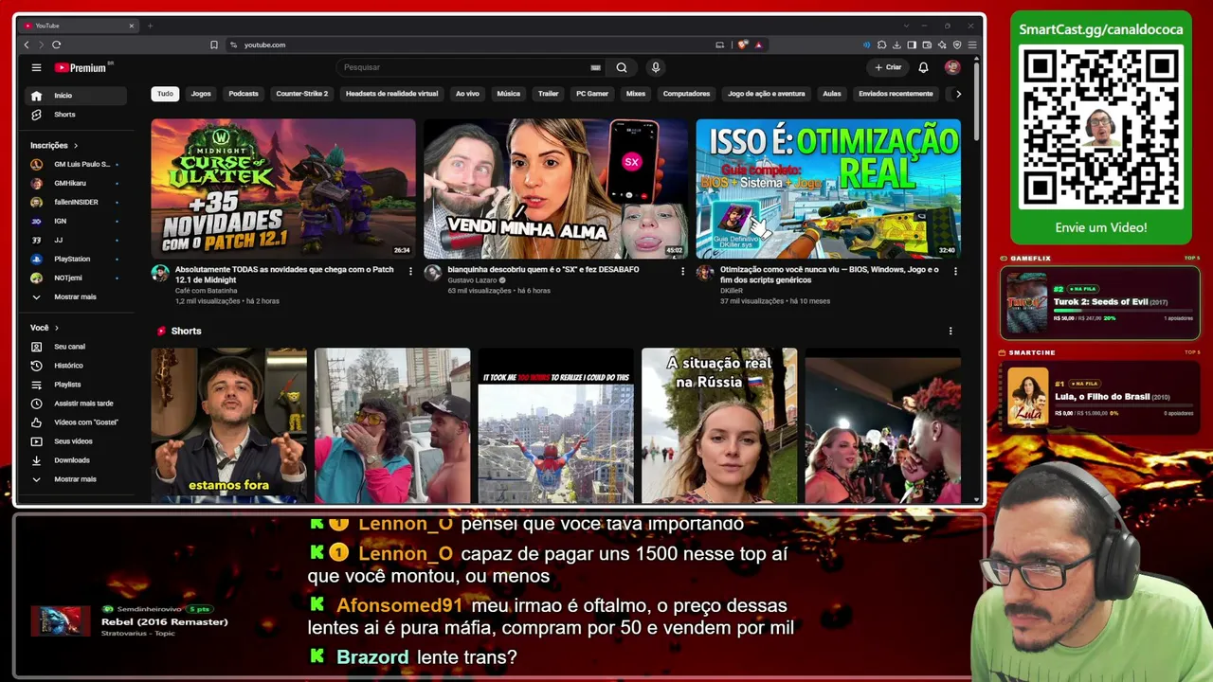
Task: Open options menu for the Otimização video
Action: pos(955,271)
